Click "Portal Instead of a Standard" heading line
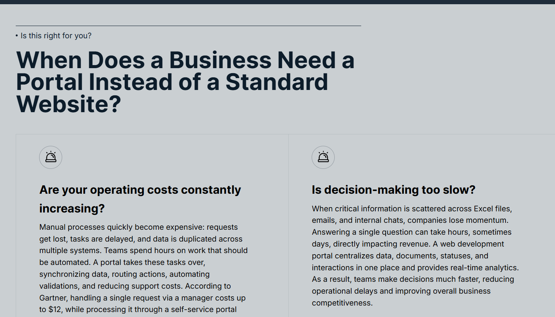 point(172,82)
